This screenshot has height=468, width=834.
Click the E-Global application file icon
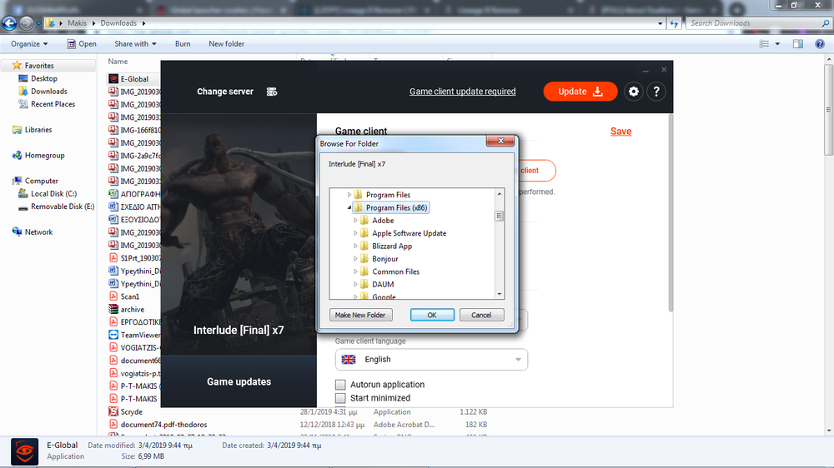[x=113, y=79]
